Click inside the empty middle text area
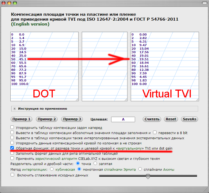The image size is (209, 193). pyautogui.click(x=105, y=67)
